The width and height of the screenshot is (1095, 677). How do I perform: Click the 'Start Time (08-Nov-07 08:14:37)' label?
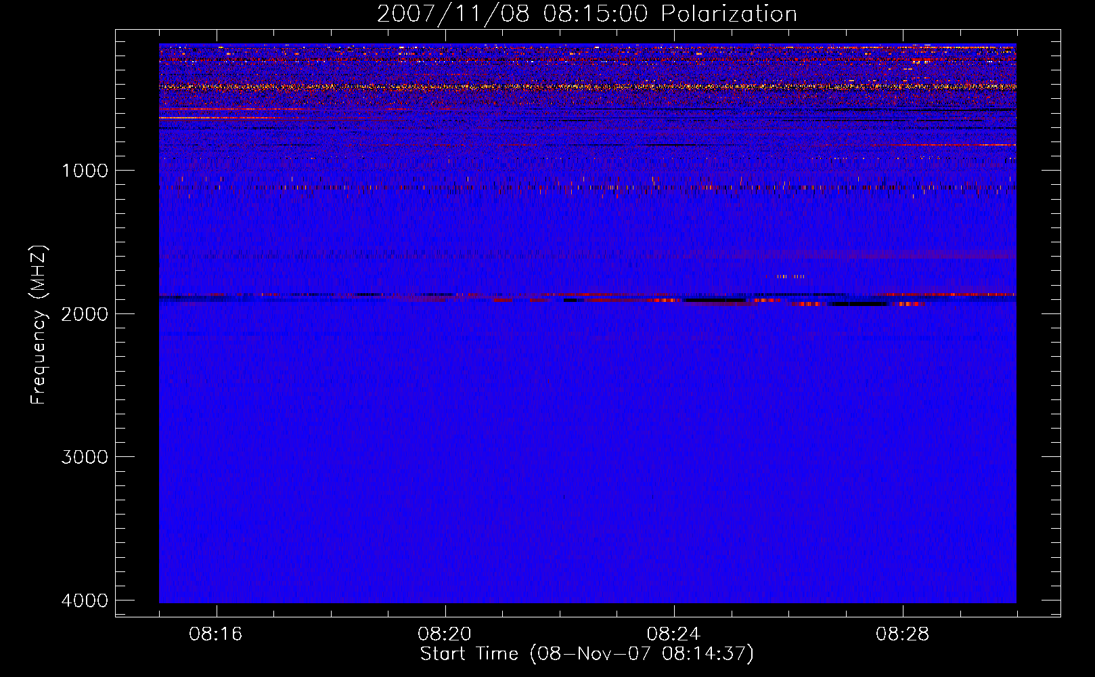(x=587, y=653)
